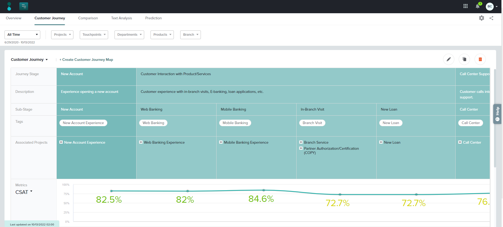Screen dimensions: 503x227
Task: Open the apps grid launcher
Action: [465, 6]
